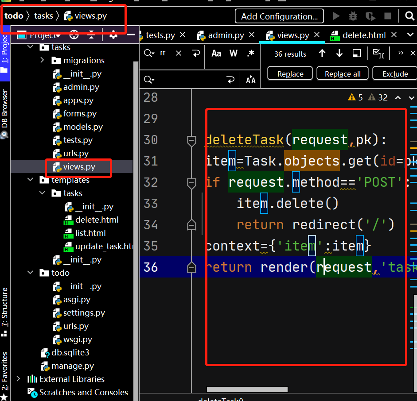Expand the migrations folder
This screenshot has width=417, height=401.
click(x=42, y=60)
